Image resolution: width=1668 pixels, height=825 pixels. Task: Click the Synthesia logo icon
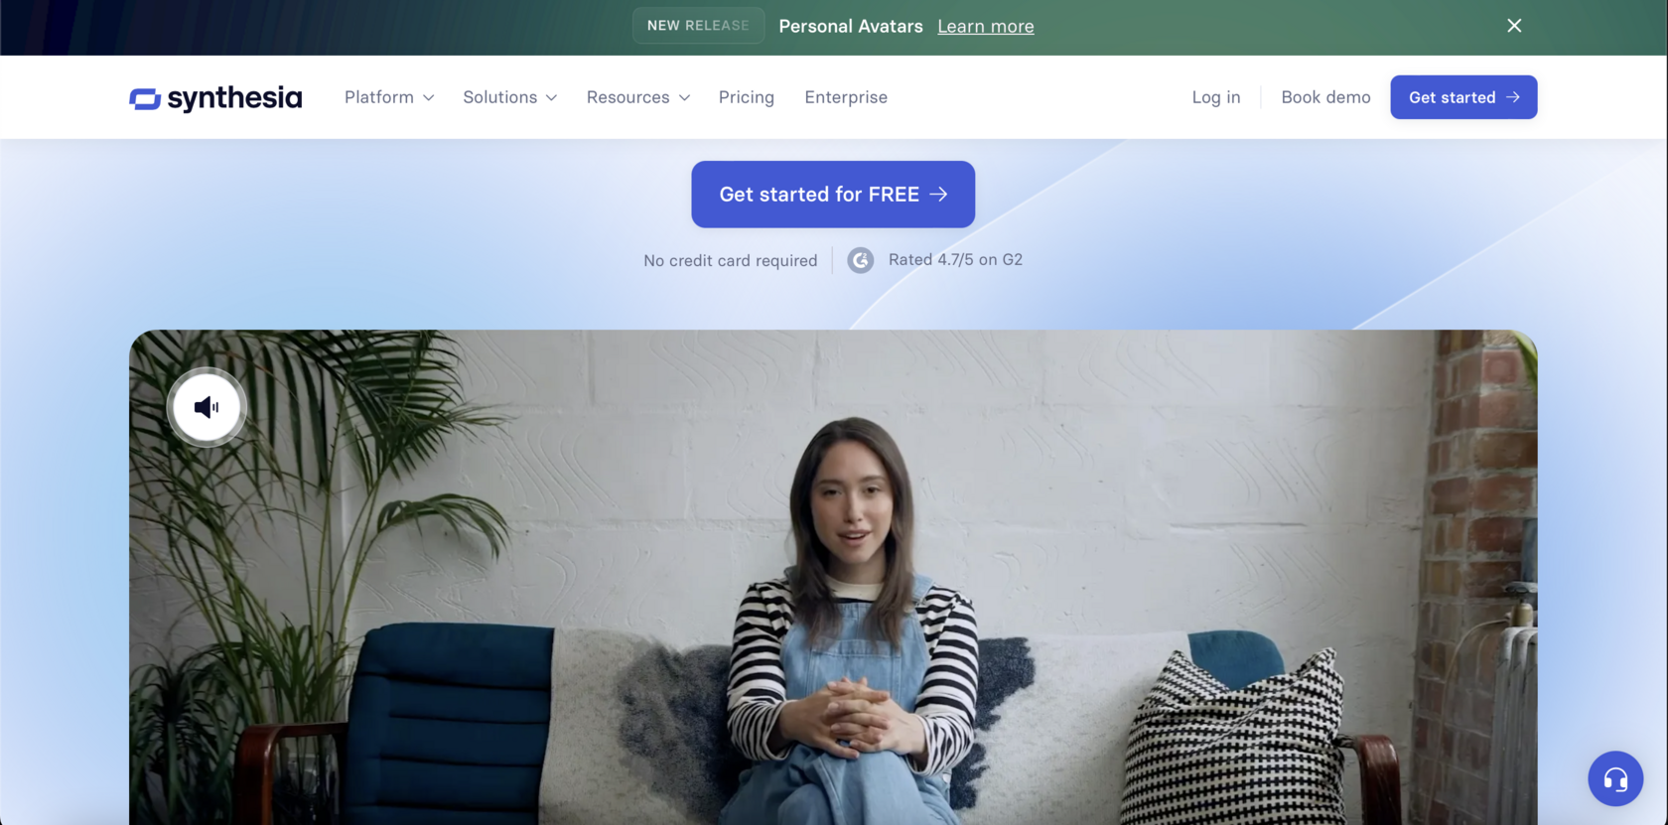tap(145, 98)
